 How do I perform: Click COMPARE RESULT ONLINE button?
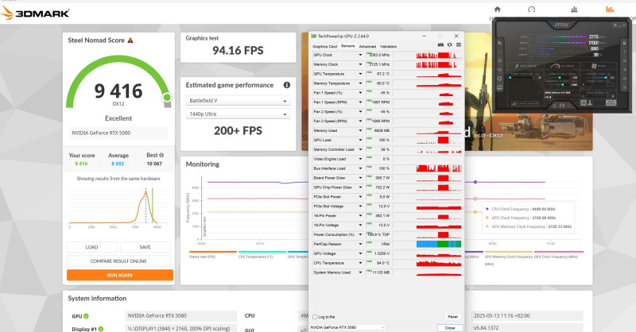coord(118,261)
